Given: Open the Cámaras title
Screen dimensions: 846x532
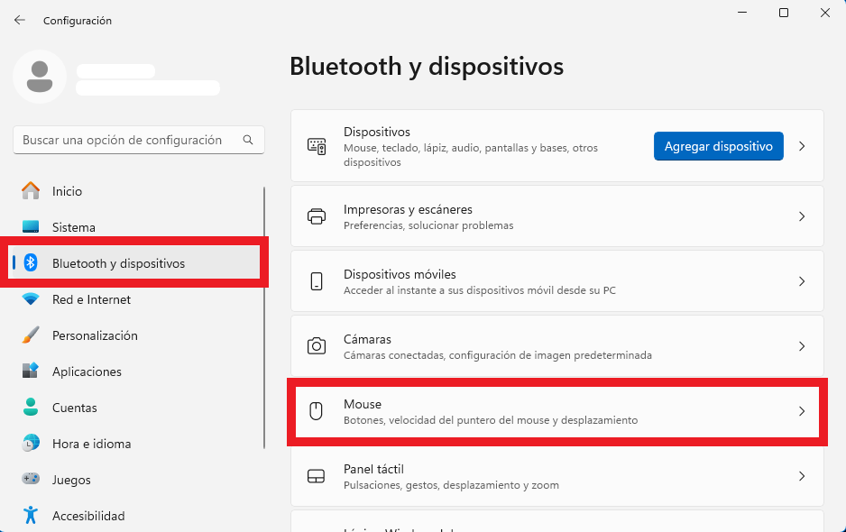Looking at the screenshot, I should (367, 339).
